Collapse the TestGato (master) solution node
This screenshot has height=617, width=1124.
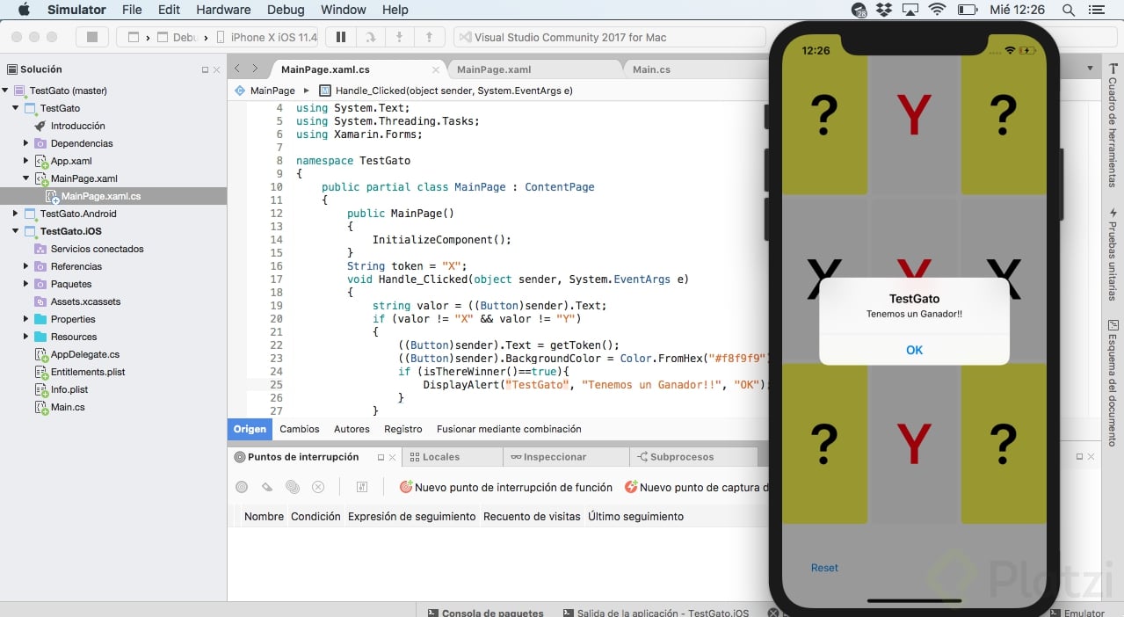tap(5, 91)
